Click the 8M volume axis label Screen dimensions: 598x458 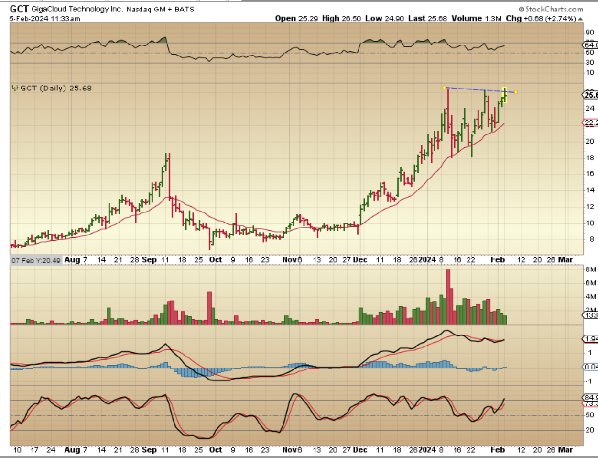[x=590, y=269]
